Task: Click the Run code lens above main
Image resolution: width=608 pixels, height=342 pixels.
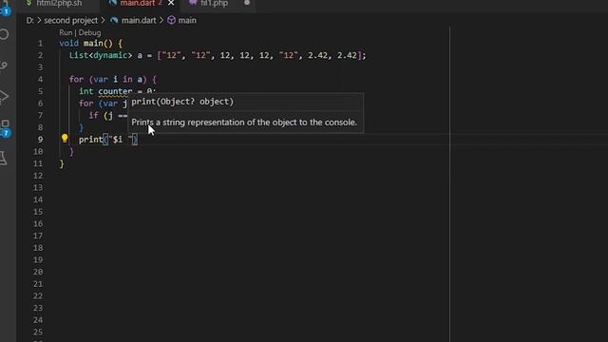Action: [66, 32]
